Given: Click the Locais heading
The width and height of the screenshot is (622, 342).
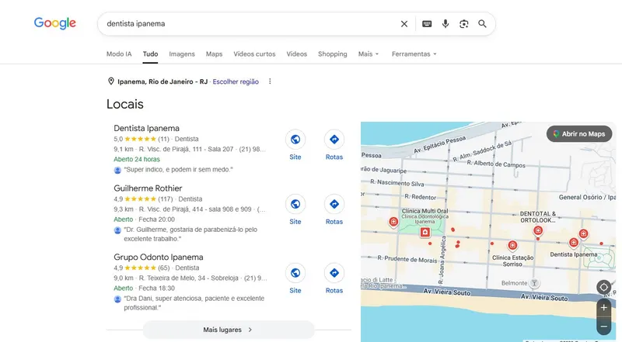Looking at the screenshot, I should click(x=125, y=104).
